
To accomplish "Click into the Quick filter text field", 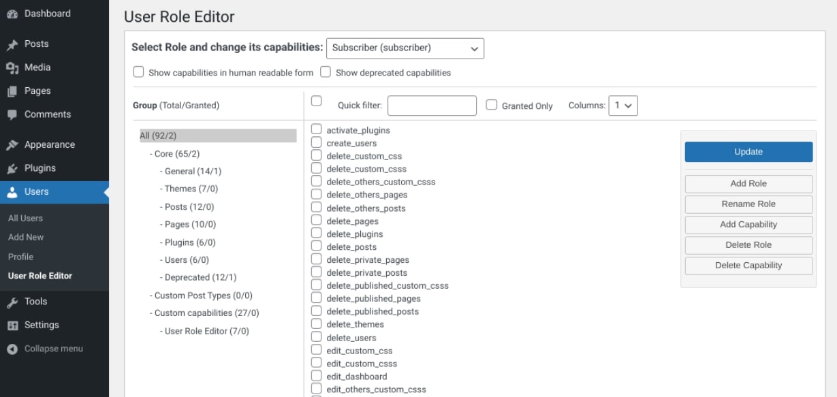I will point(432,106).
